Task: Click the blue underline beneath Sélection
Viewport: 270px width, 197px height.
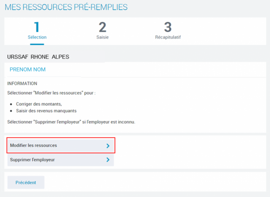Action: (x=37, y=44)
